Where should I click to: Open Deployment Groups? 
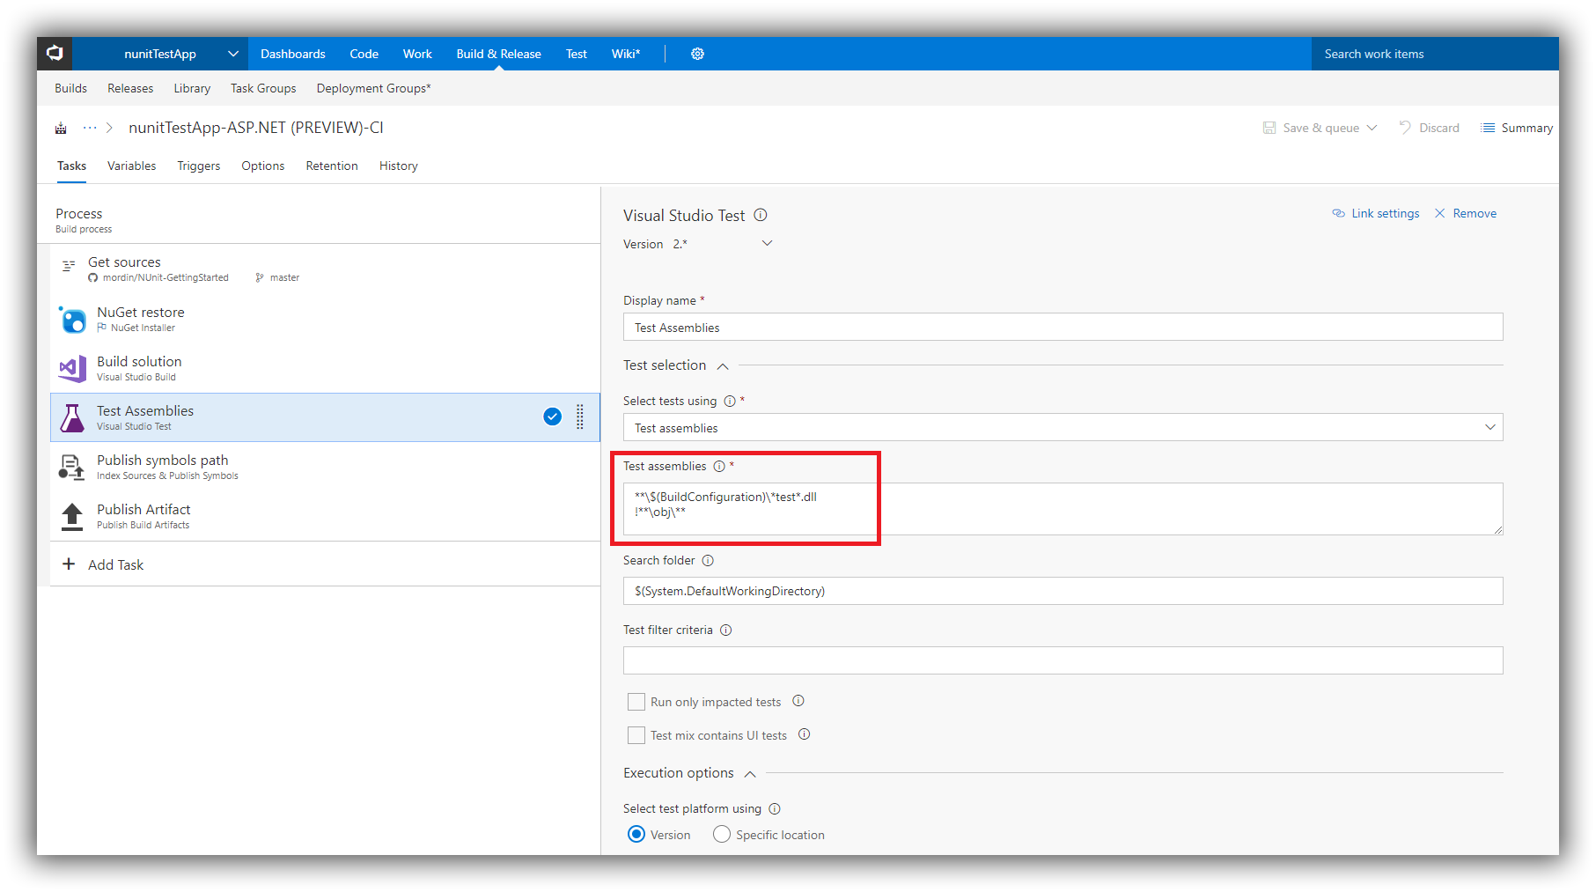pyautogui.click(x=374, y=88)
